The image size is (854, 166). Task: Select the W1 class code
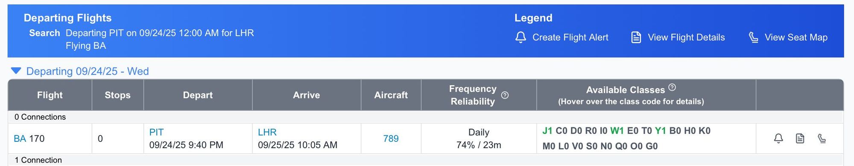[617, 131]
